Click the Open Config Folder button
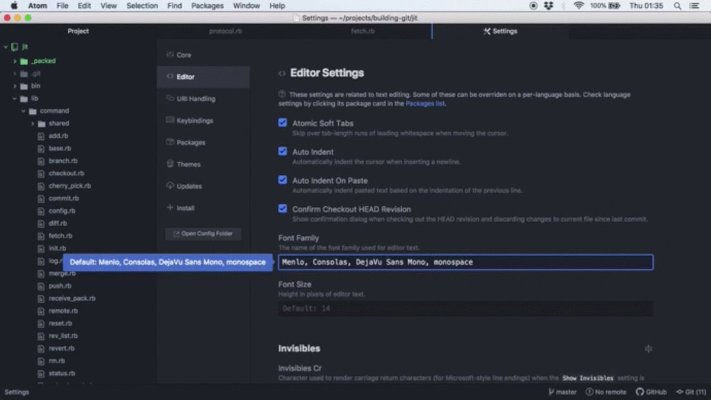This screenshot has height=400, width=711. pos(203,233)
